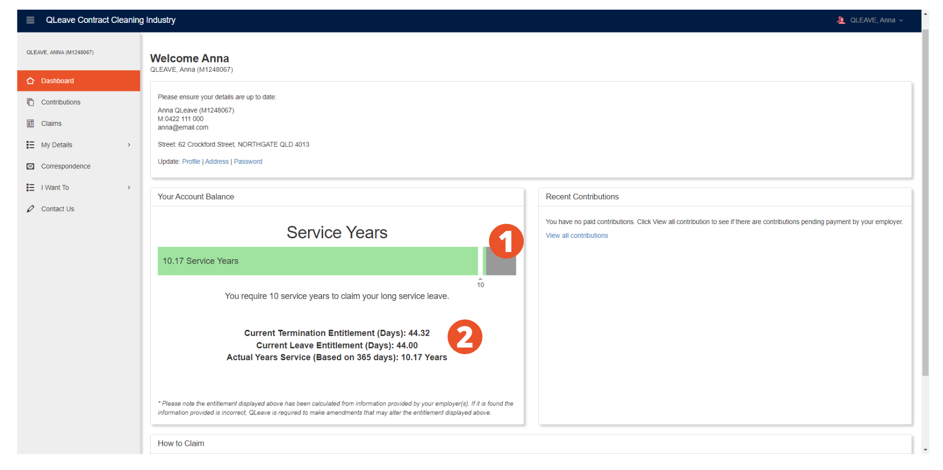This screenshot has width=943, height=470.
Task: Click the grey remainder of the service bar
Action: coord(501,261)
